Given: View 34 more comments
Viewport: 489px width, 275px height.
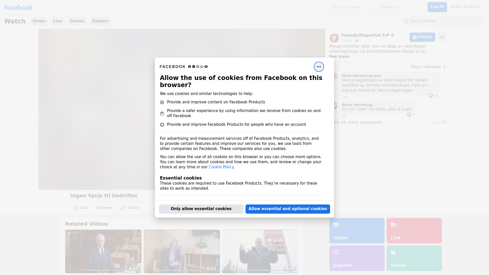Looking at the screenshot, I should 356,122.
